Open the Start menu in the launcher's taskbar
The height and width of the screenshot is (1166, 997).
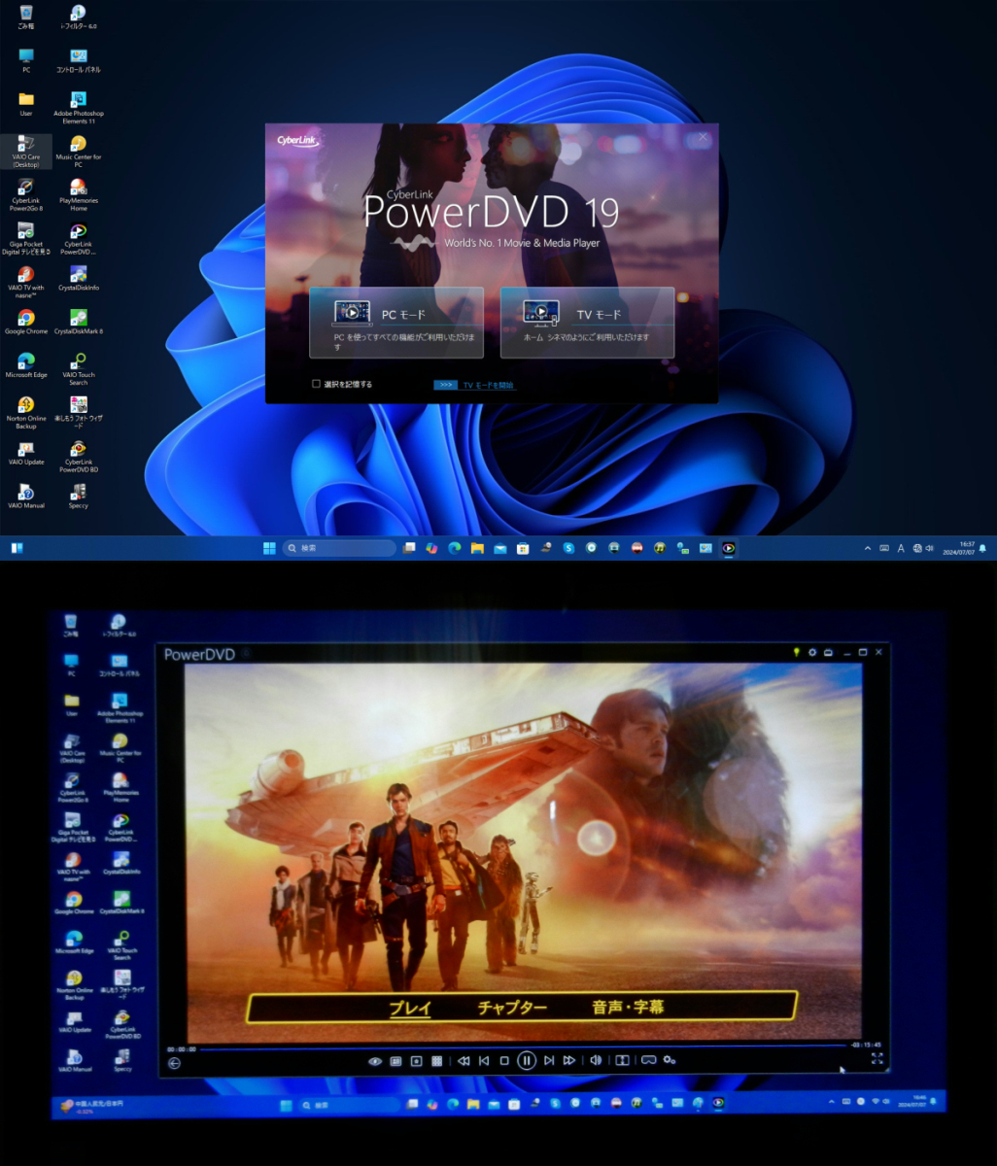point(269,548)
